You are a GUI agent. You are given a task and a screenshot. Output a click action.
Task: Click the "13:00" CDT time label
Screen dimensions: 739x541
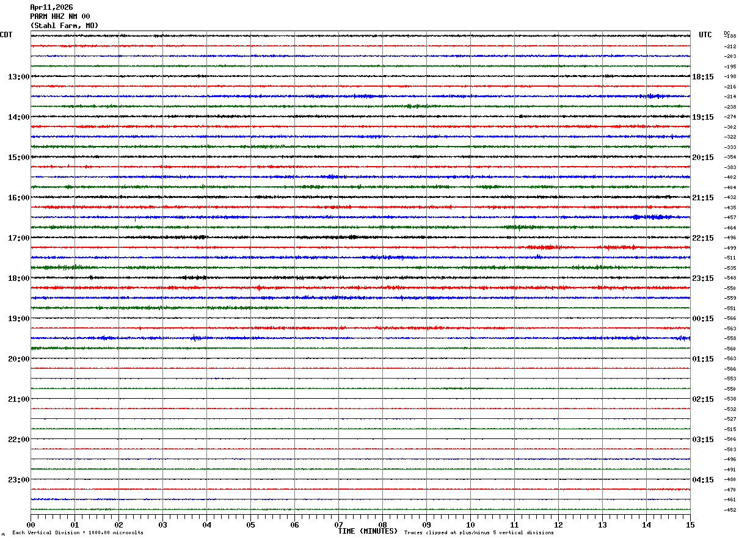(19, 77)
